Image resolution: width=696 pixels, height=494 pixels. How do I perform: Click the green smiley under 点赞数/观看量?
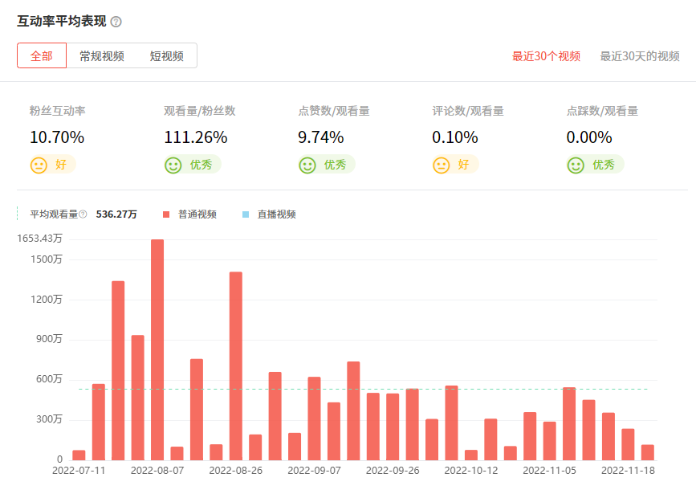point(307,165)
